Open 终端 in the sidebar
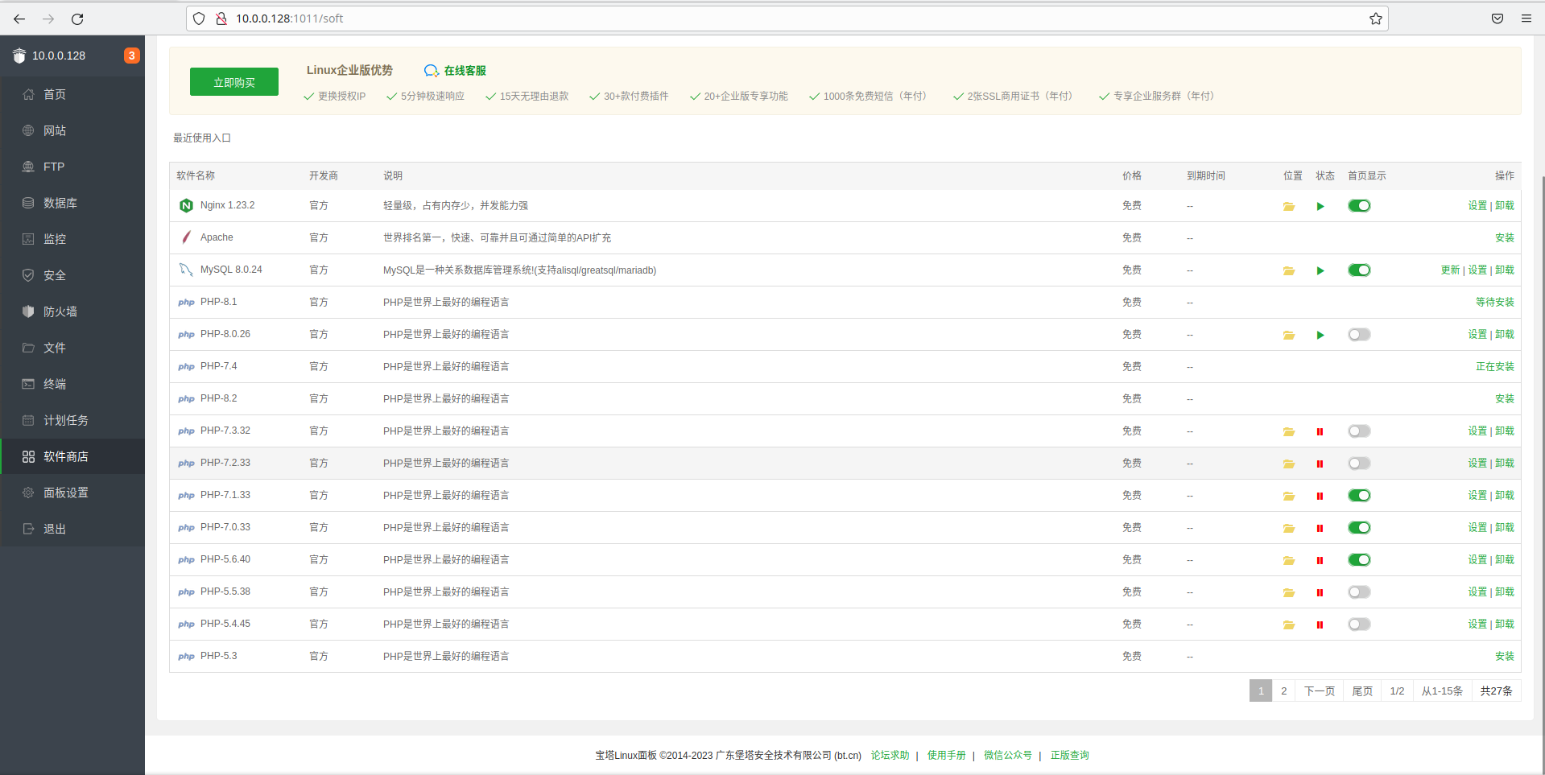 [72, 384]
